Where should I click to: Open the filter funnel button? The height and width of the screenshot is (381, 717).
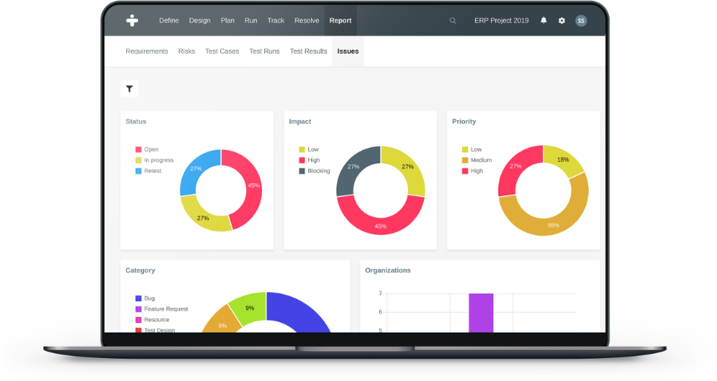pos(130,89)
